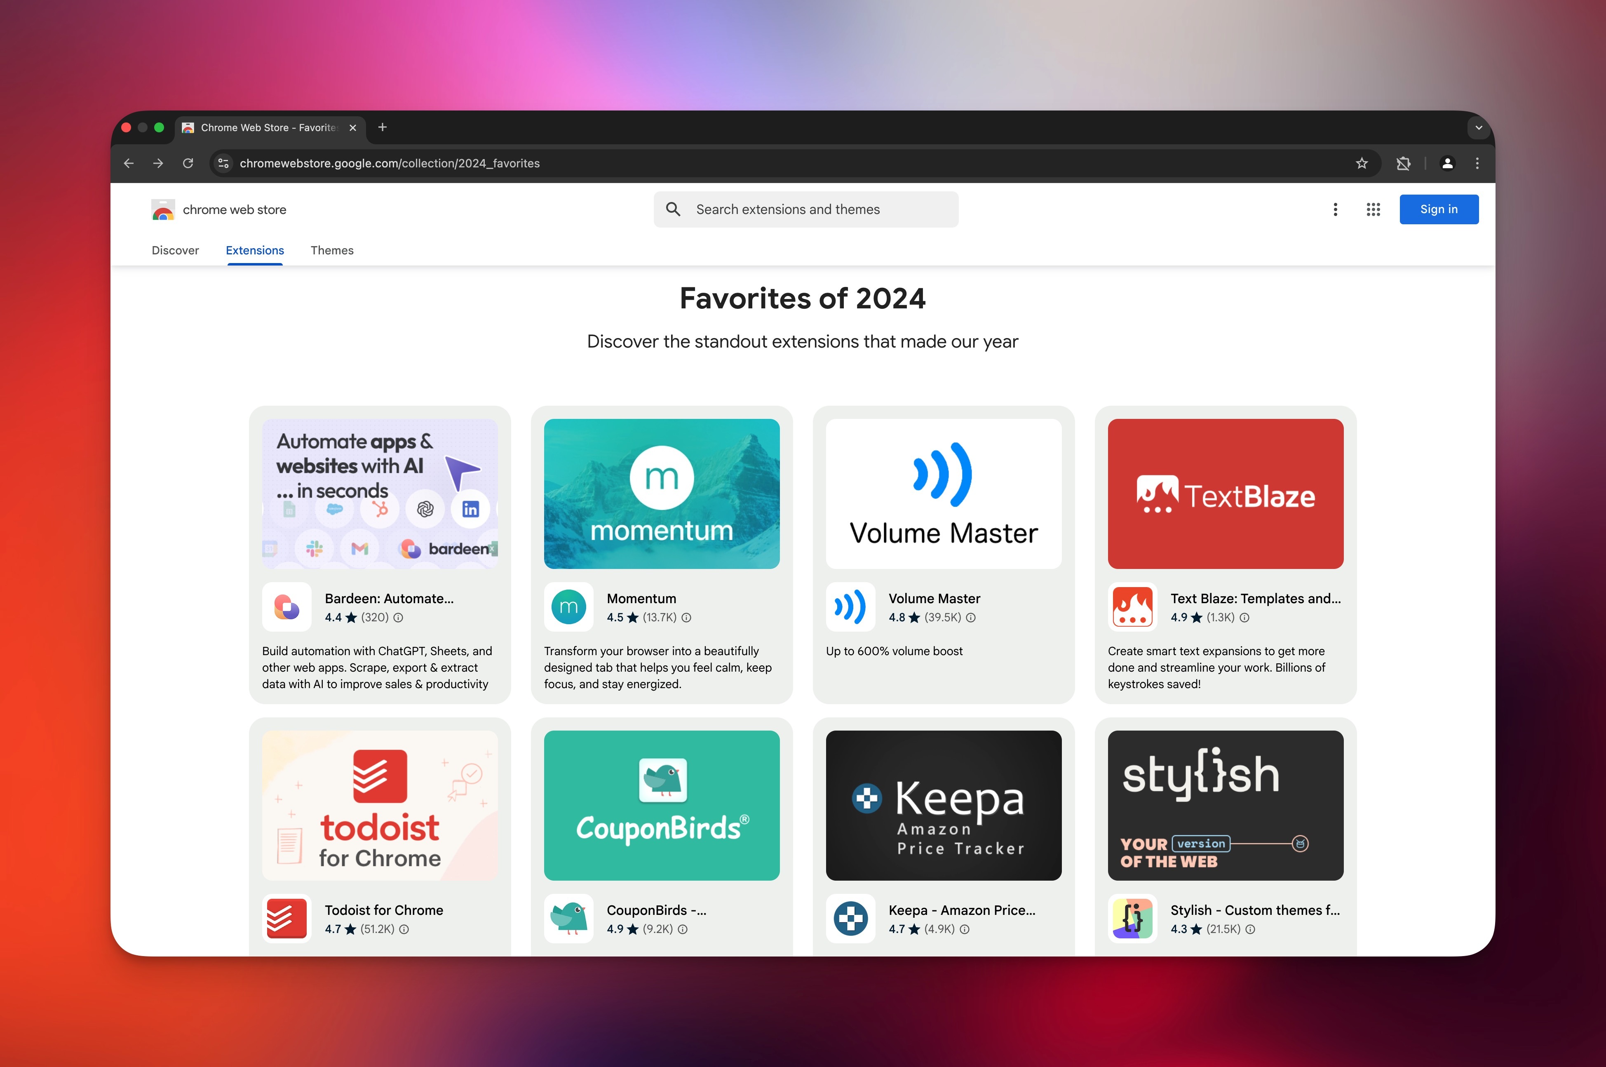The height and width of the screenshot is (1067, 1606).
Task: Go forward in browser history
Action: (158, 163)
